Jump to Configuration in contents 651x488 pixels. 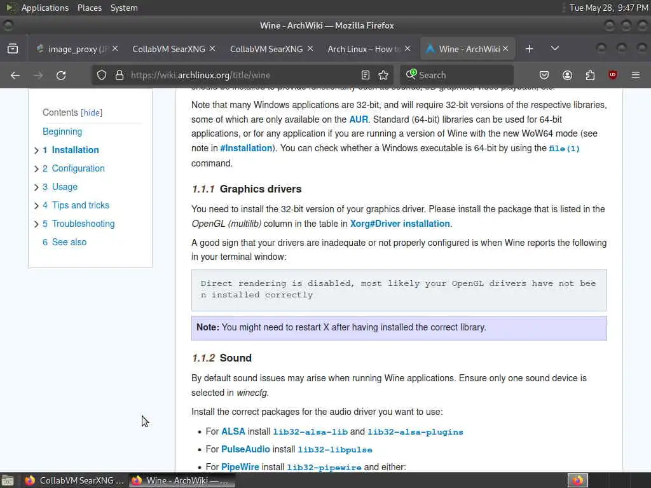click(78, 168)
